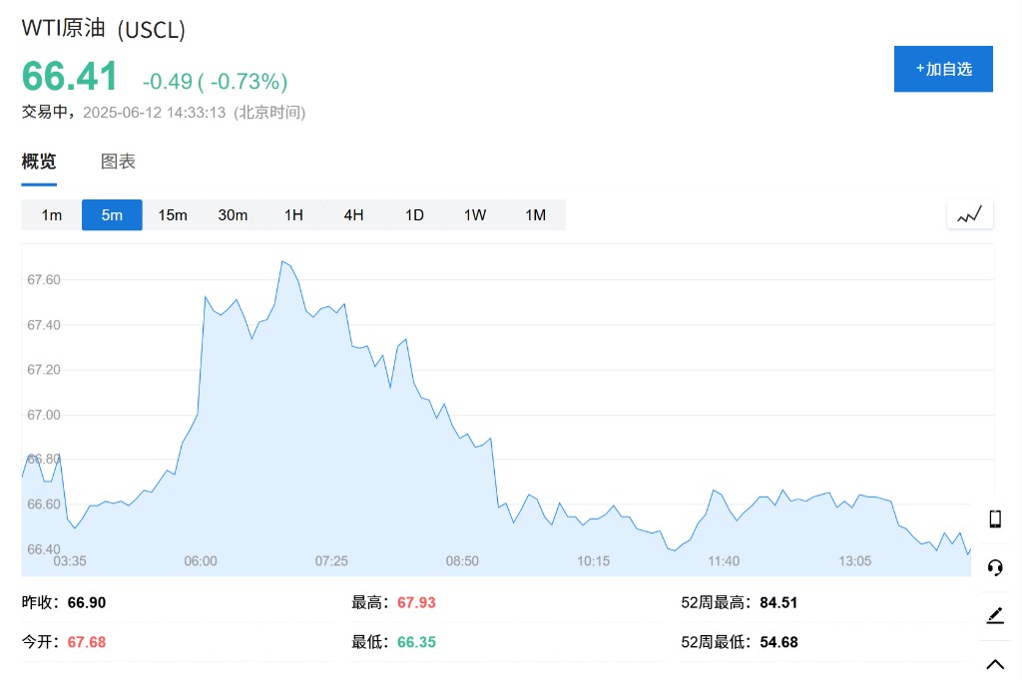Viewport: 1022px width, 680px height.
Task: Open the mobile phone app icon
Action: point(995,518)
